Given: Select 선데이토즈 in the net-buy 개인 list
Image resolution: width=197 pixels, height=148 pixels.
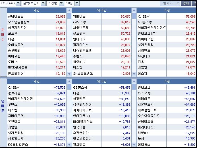Looking at the screenshot, I should [x=16, y=16].
